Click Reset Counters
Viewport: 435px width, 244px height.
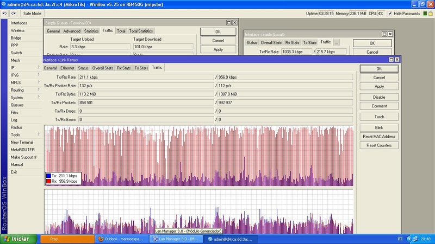click(379, 145)
